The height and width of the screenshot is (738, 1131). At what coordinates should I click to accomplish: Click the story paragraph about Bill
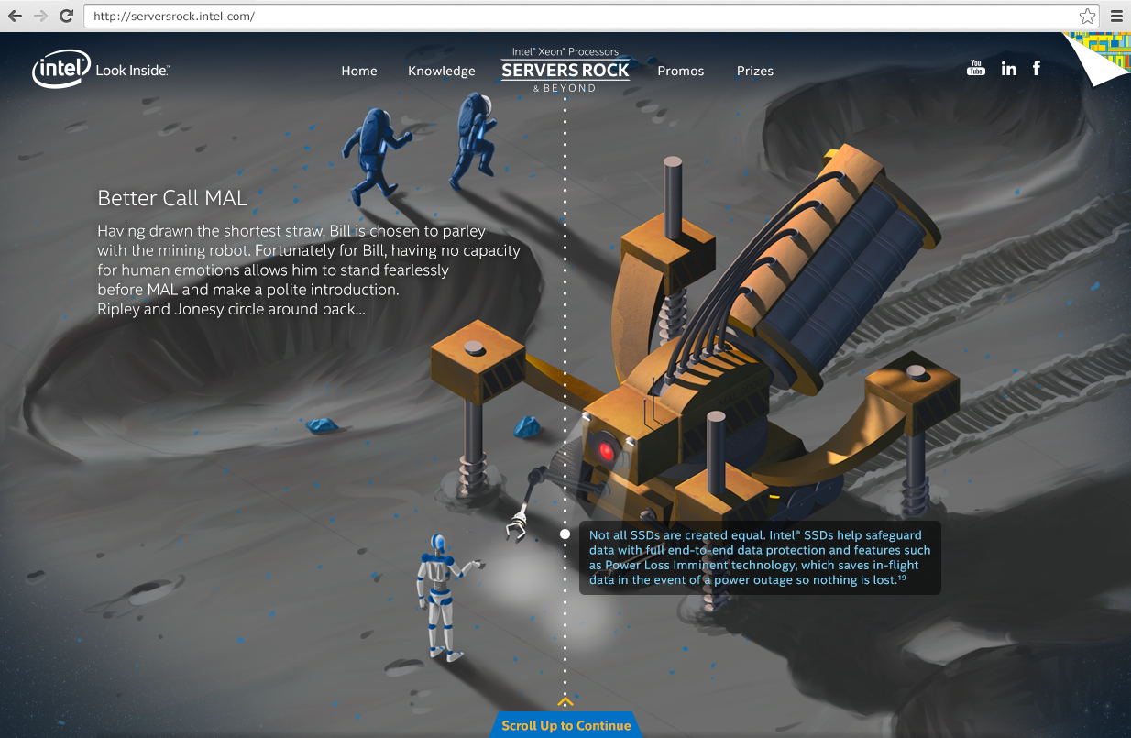pos(309,270)
